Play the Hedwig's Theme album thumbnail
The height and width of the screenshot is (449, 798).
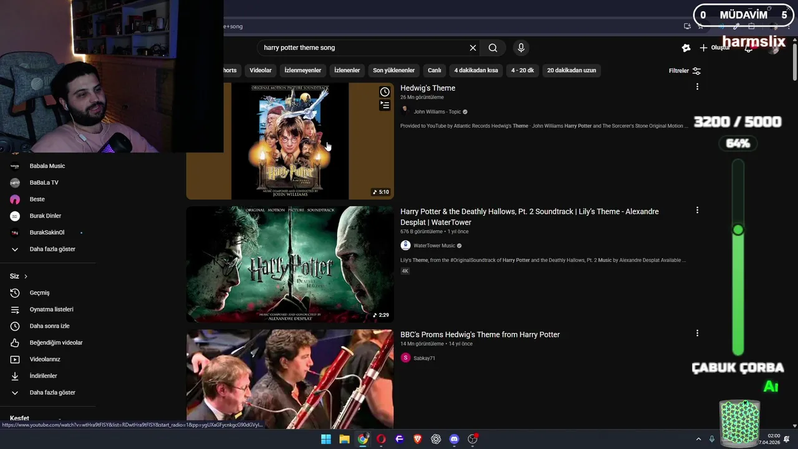pos(290,141)
